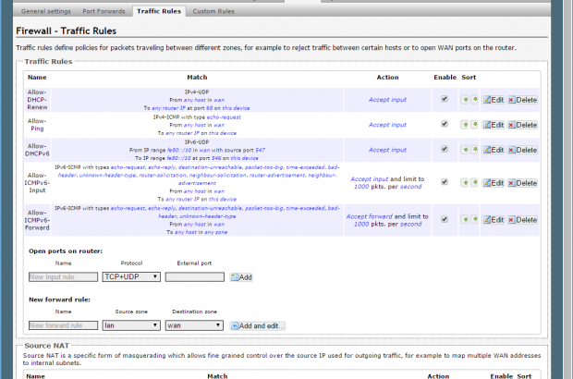573x379 pixels.
Task: Edit the Allow-Ping rule
Action: pyautogui.click(x=494, y=125)
